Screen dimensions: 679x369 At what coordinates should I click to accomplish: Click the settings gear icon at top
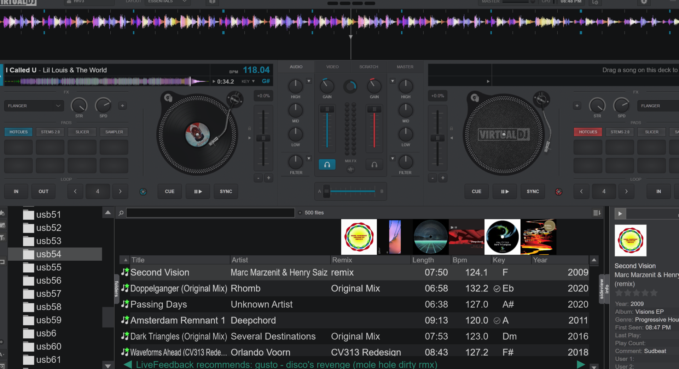(x=644, y=2)
